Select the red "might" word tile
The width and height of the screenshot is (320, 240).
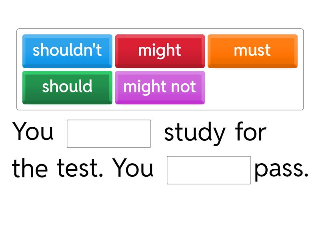tap(160, 51)
